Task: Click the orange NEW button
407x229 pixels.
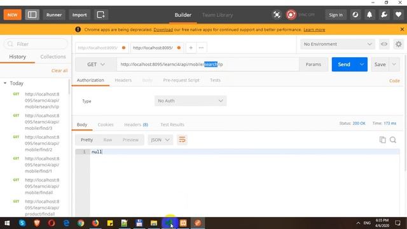Action: pyautogui.click(x=13, y=15)
